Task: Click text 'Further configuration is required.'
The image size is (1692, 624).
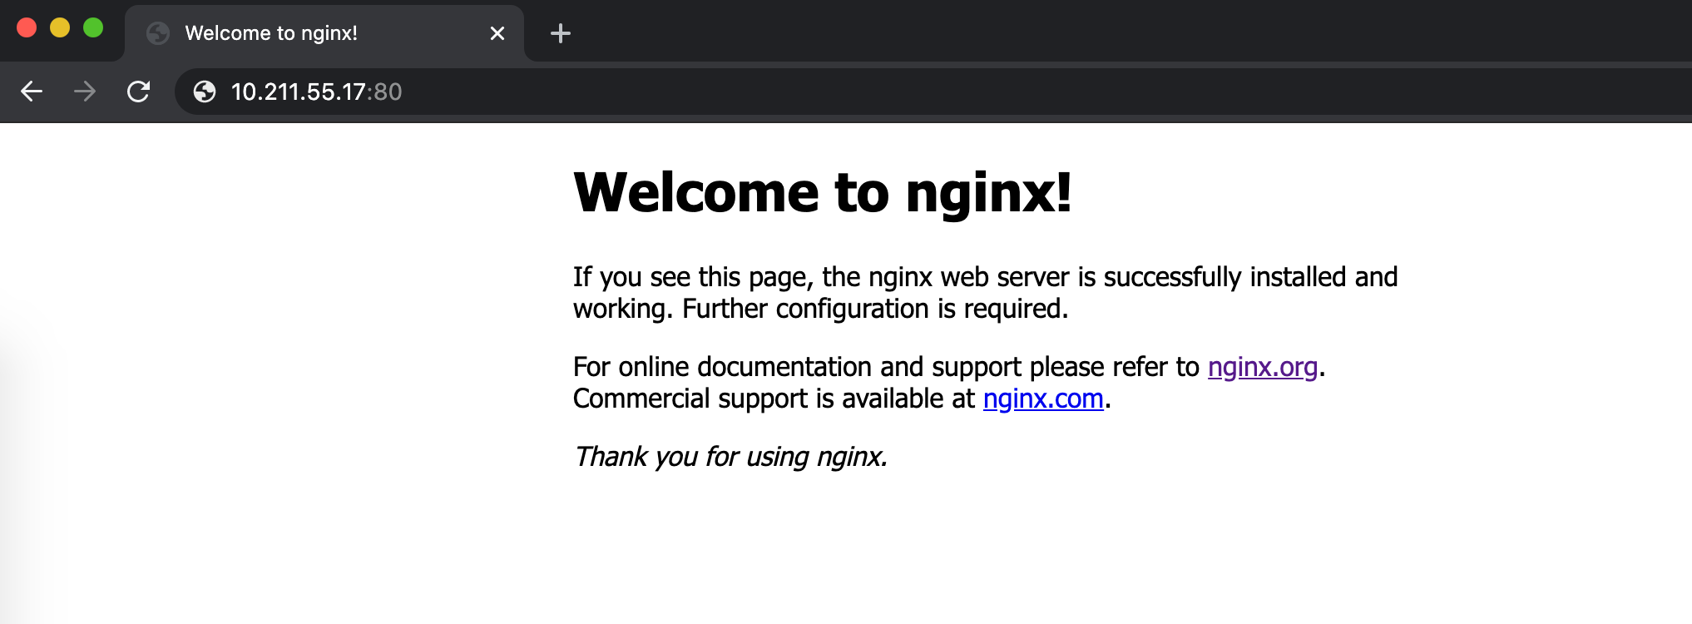Action: click(875, 309)
